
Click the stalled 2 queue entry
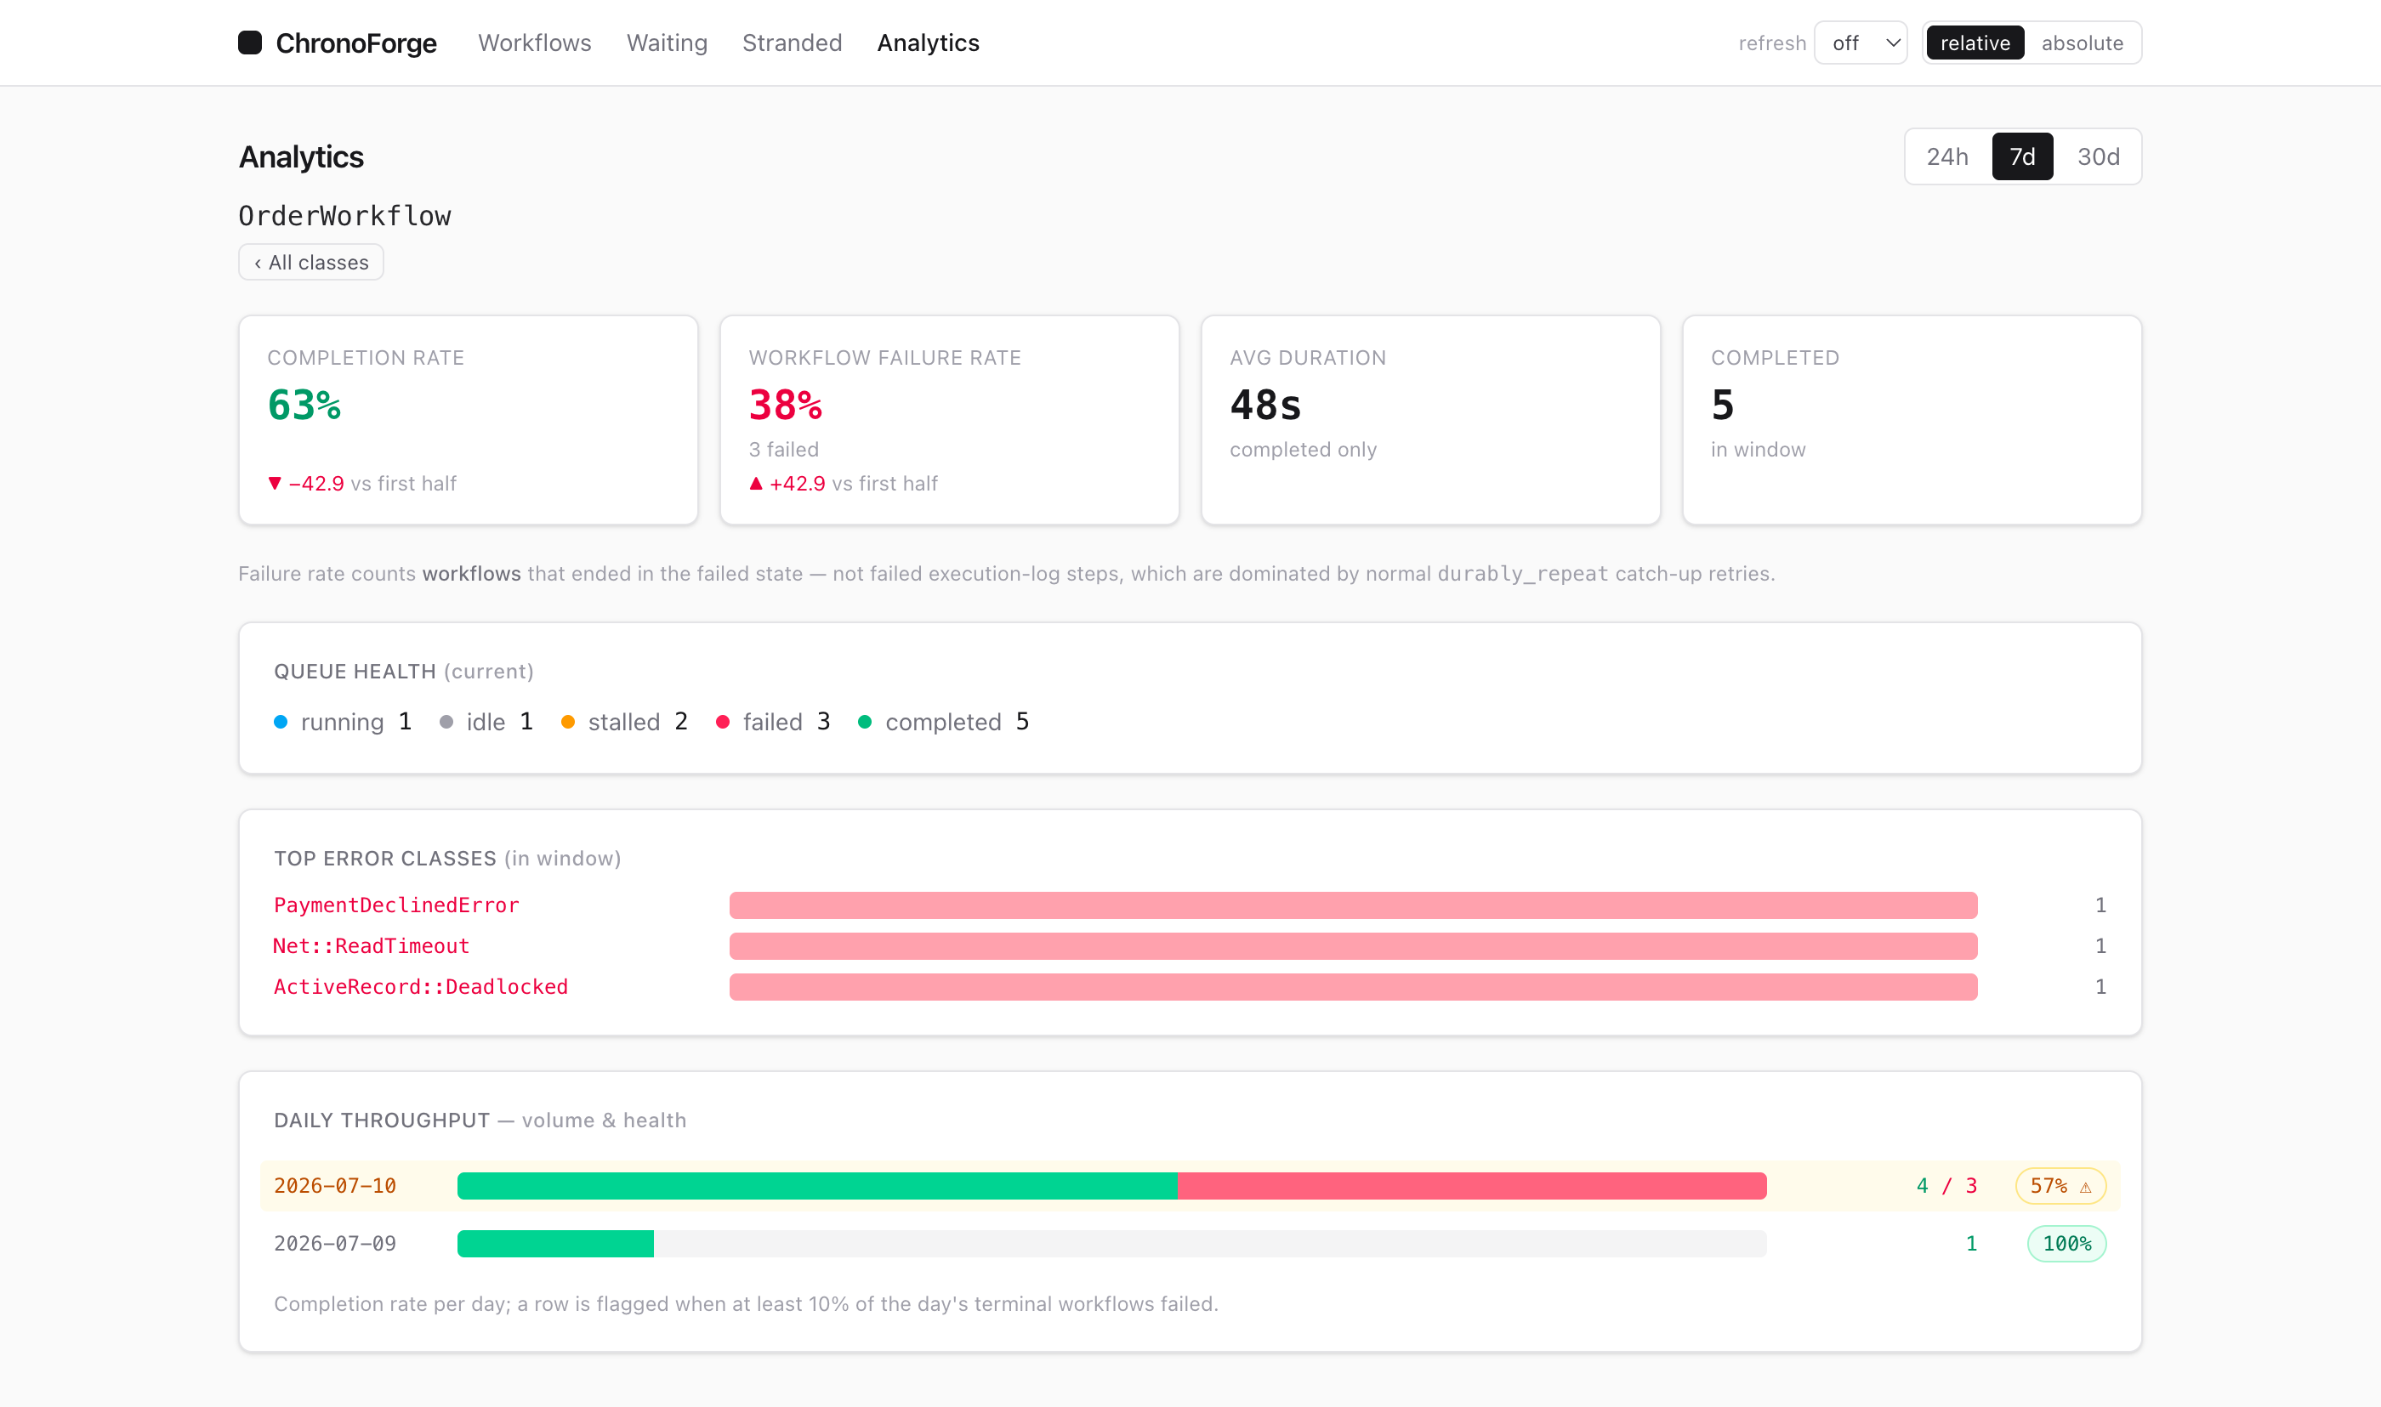point(624,722)
